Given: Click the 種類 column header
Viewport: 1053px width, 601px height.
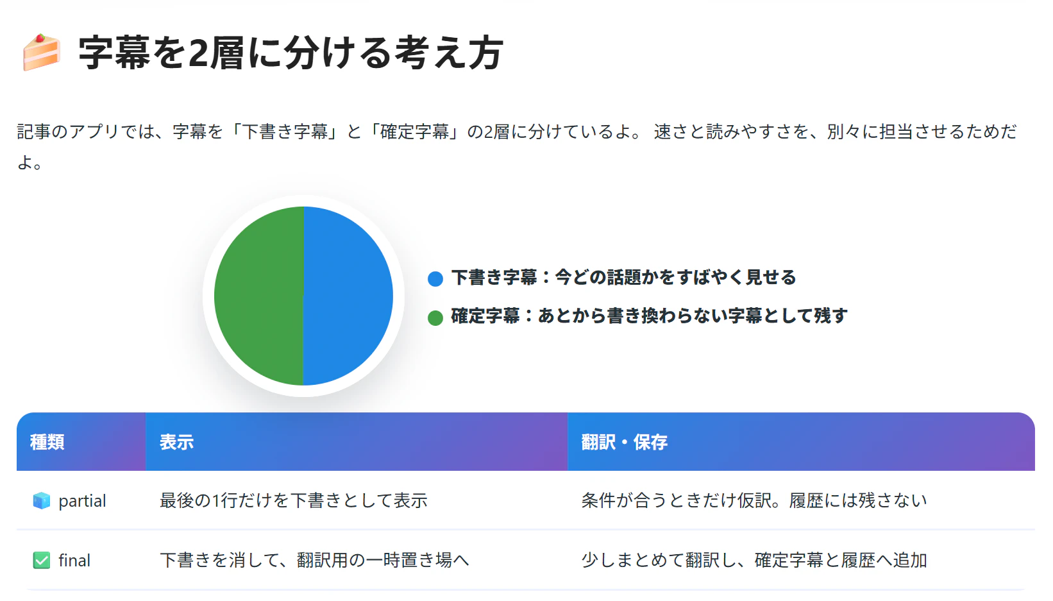Looking at the screenshot, I should pos(81,442).
